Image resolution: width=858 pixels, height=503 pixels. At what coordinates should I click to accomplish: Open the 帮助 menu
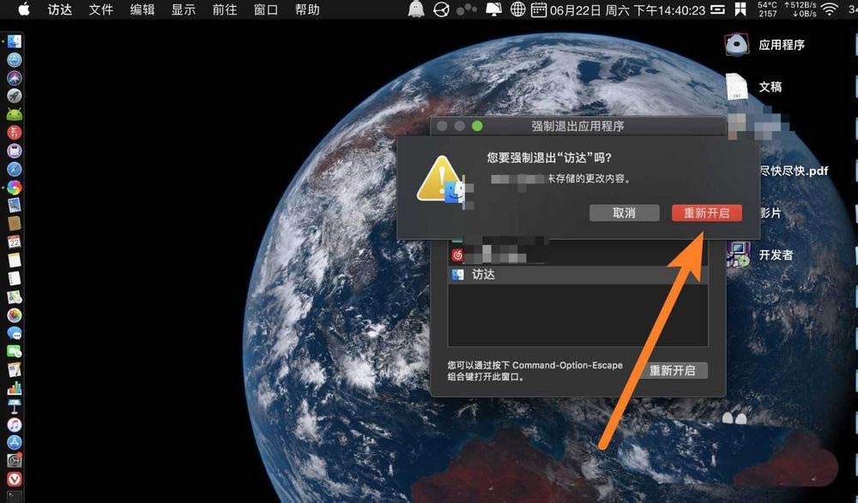point(307,9)
